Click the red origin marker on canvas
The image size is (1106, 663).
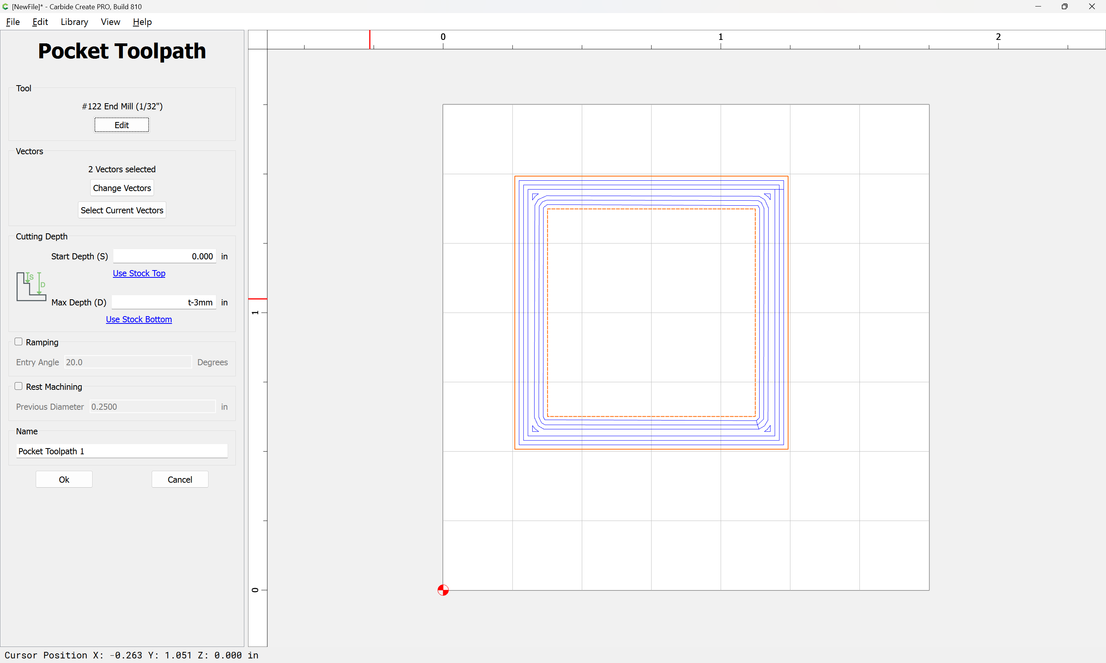pyautogui.click(x=443, y=590)
